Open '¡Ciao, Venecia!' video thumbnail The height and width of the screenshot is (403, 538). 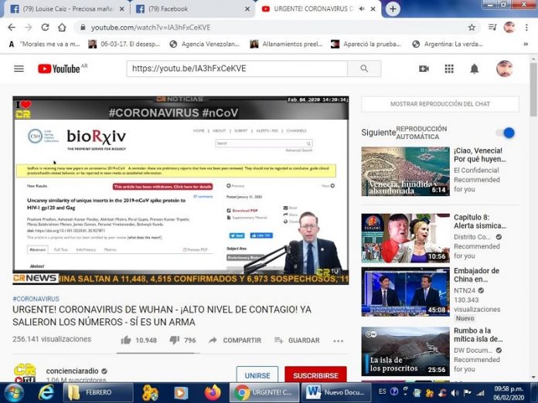click(406, 171)
